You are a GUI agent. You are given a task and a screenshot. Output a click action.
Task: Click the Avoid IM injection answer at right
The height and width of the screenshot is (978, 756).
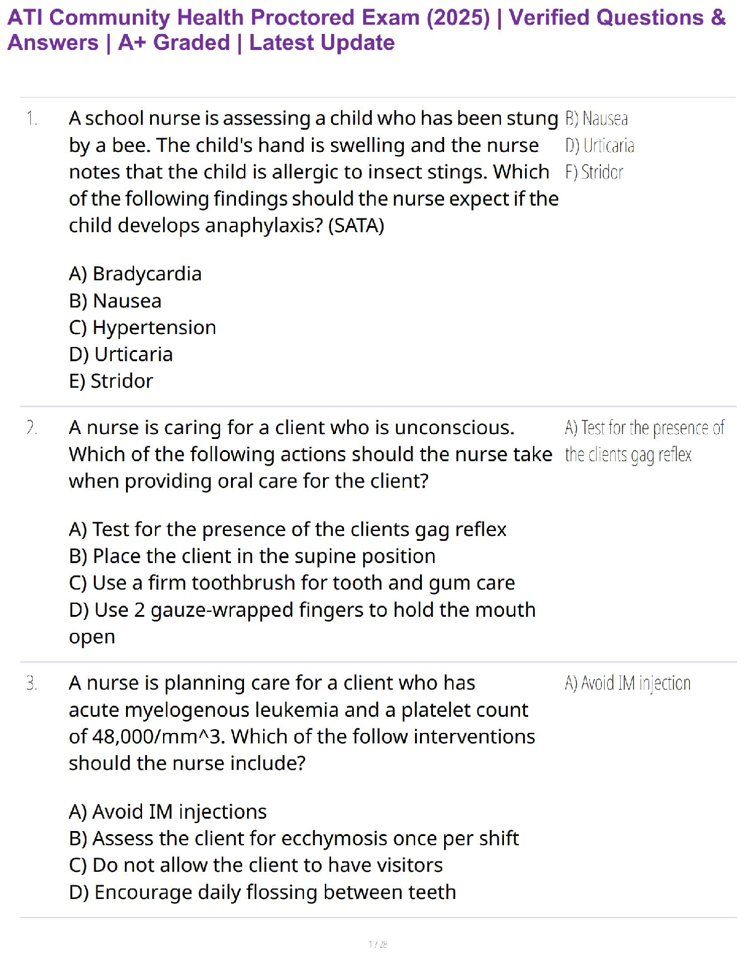628,683
